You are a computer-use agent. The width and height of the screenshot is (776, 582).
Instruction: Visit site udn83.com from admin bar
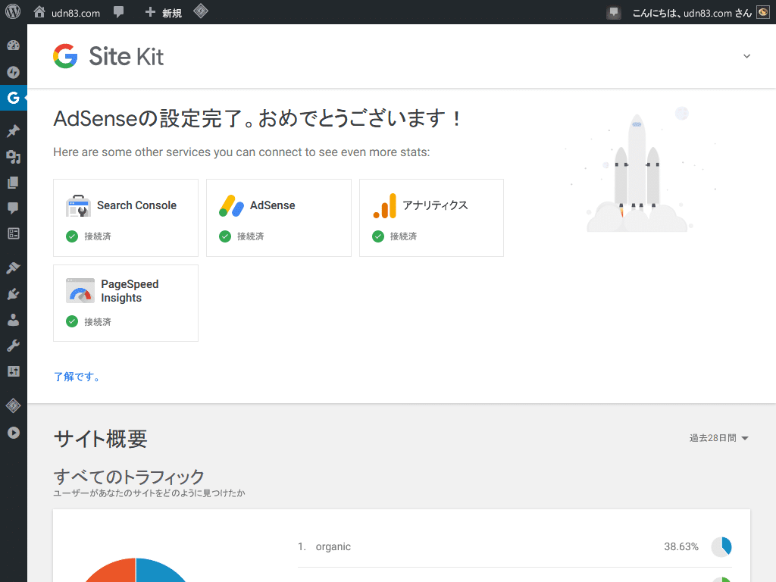[x=67, y=12]
